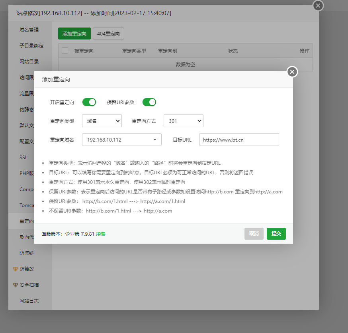This screenshot has width=348, height=333.
Task: Click the 续费 renewal link
Action: click(x=101, y=234)
